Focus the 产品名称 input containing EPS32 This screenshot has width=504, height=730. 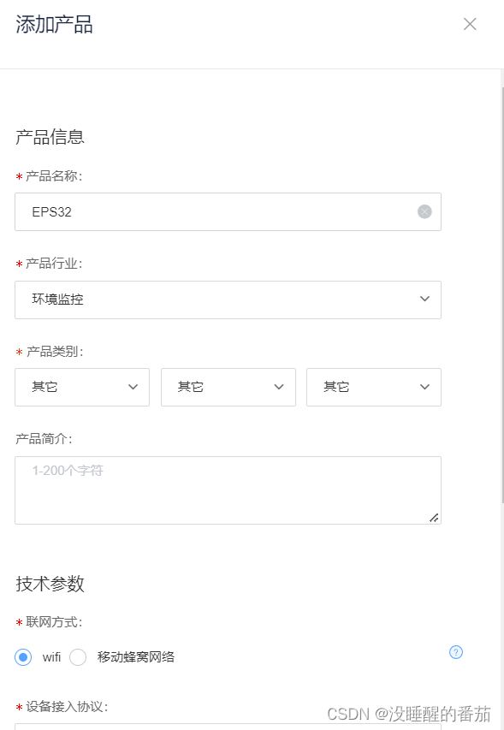[214, 211]
